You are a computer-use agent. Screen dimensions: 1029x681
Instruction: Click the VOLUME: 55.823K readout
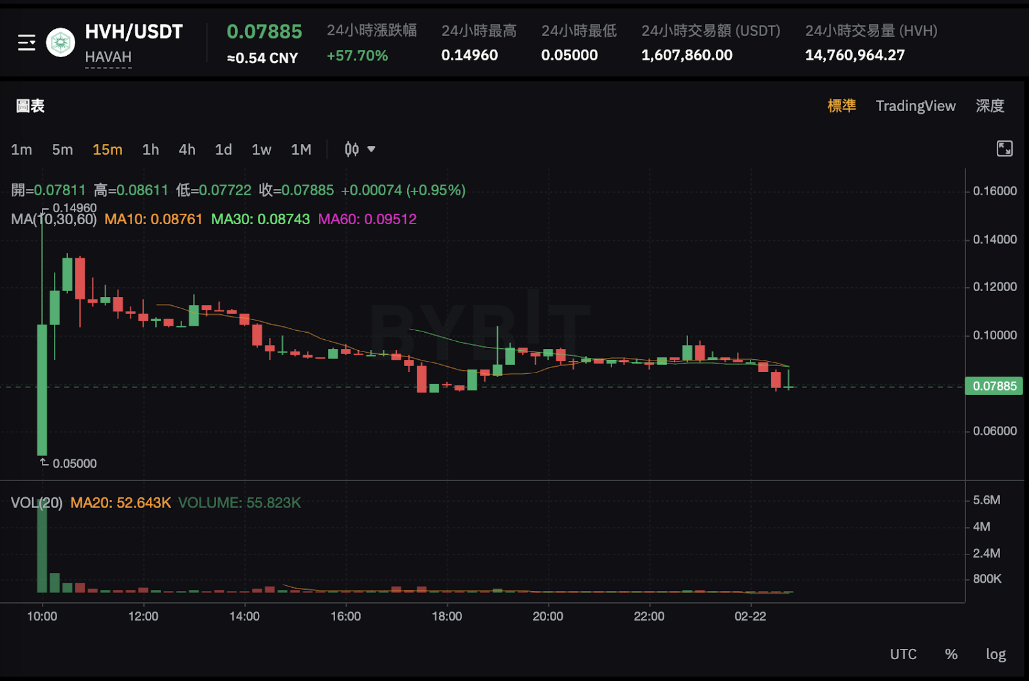(239, 502)
